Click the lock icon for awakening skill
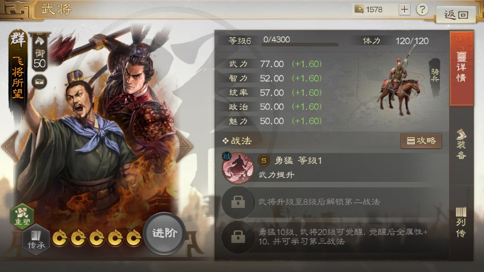 [238, 237]
